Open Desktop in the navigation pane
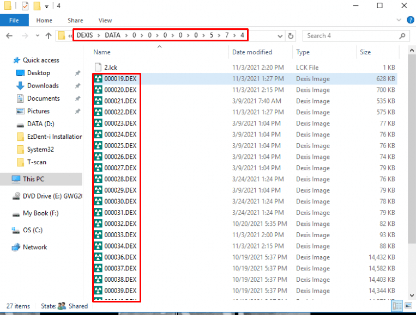Screen dimensions: 416x315 39,73
